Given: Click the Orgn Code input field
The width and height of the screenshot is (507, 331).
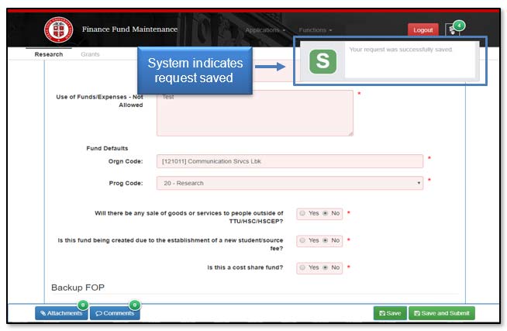Looking at the screenshot, I should pyautogui.click(x=290, y=161).
